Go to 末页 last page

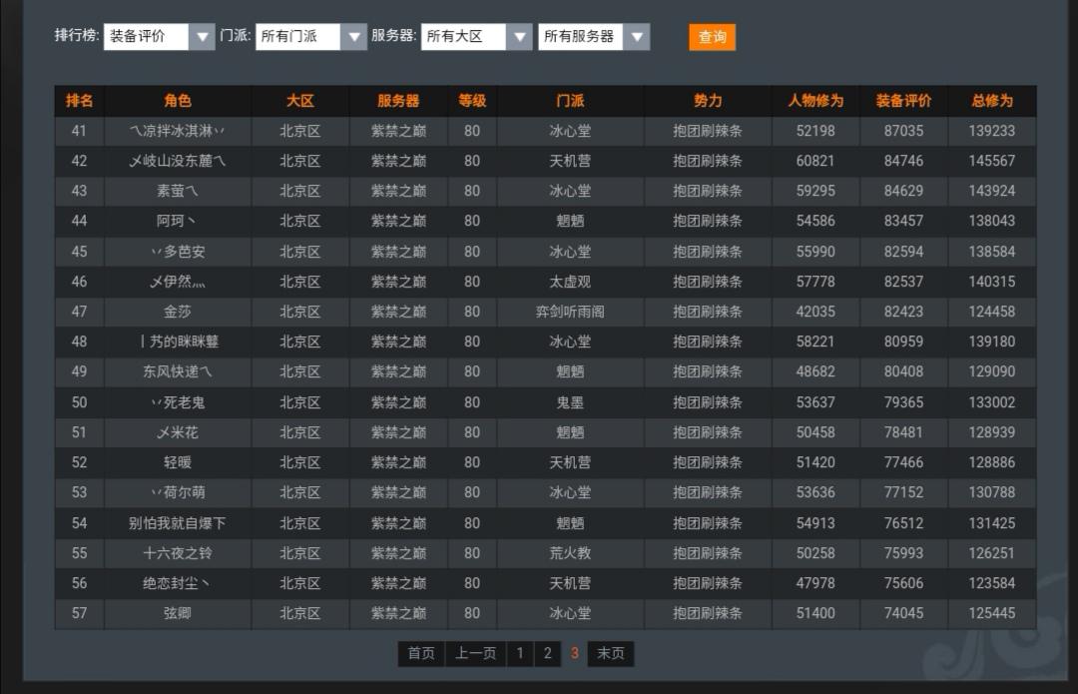pos(611,653)
